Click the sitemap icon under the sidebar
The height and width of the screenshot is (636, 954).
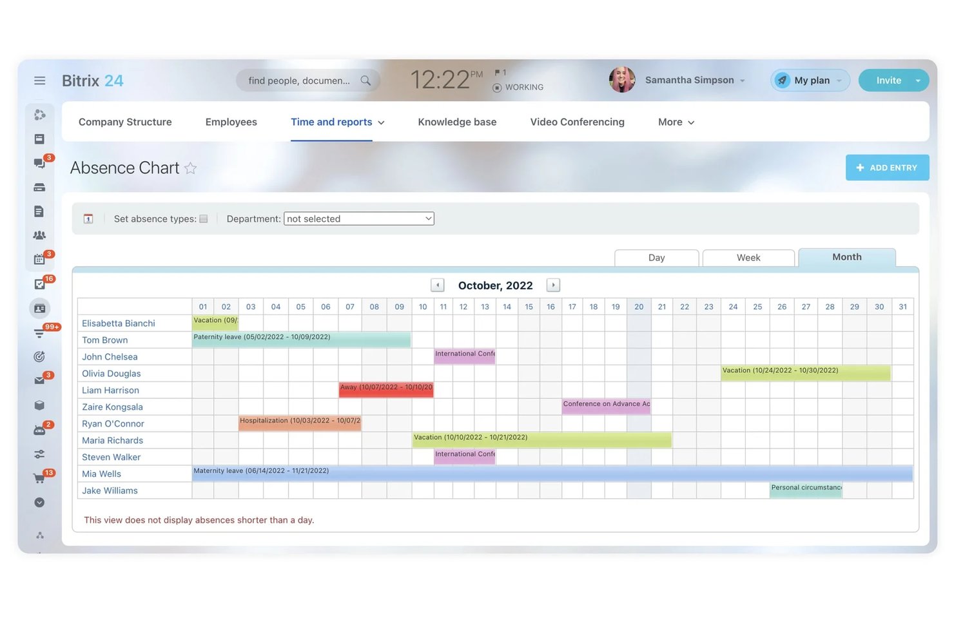point(40,535)
